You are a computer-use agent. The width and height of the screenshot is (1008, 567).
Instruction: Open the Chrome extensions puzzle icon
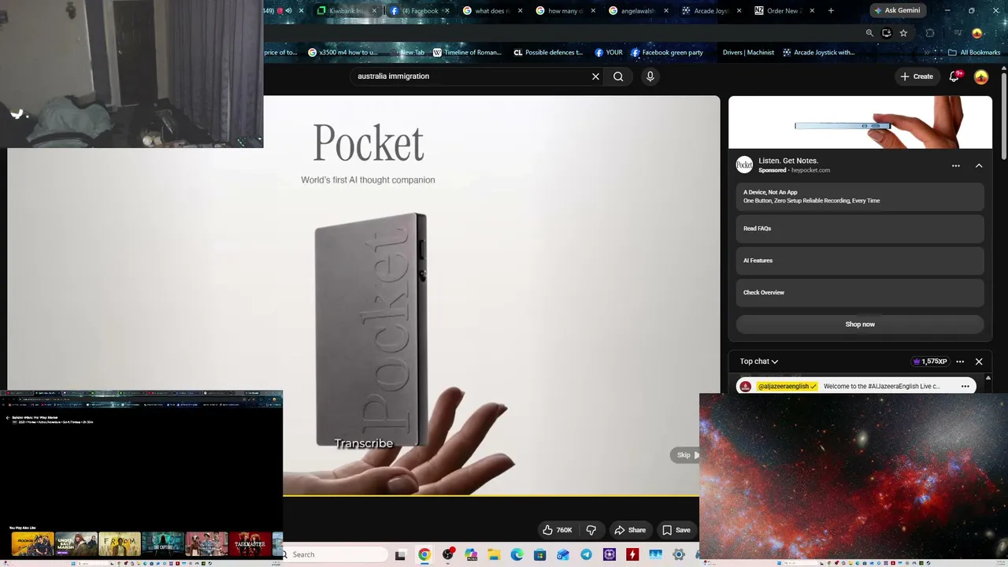click(x=930, y=33)
